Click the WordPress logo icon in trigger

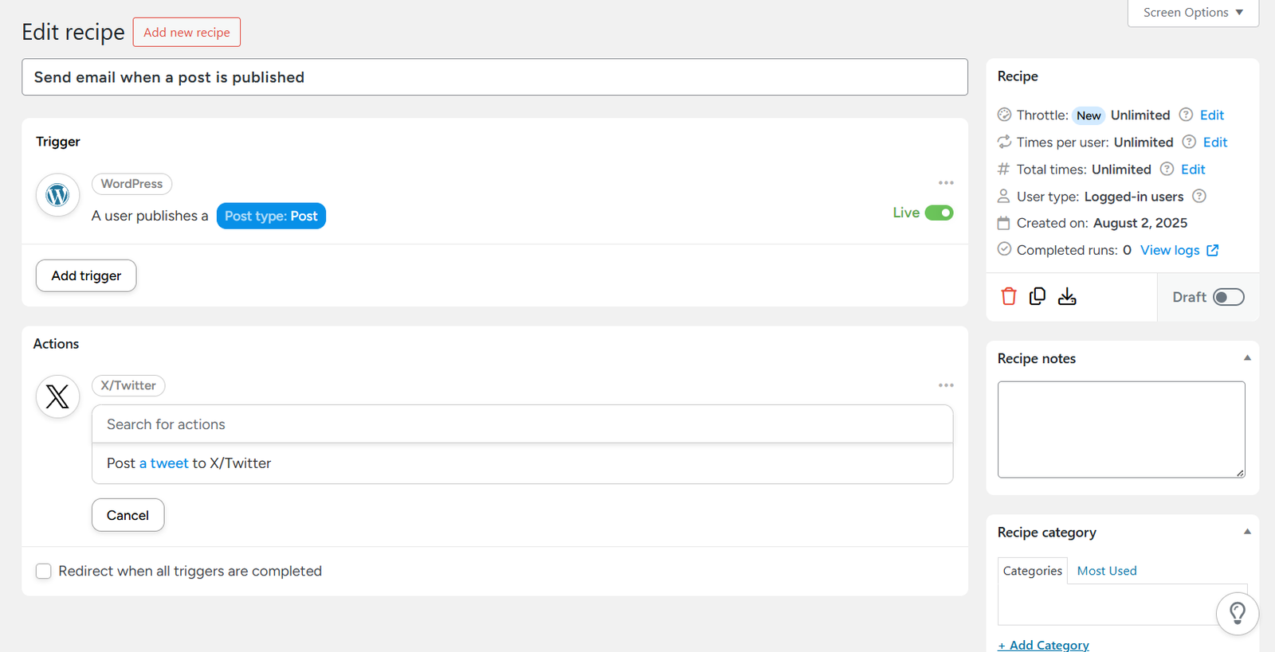tap(57, 195)
